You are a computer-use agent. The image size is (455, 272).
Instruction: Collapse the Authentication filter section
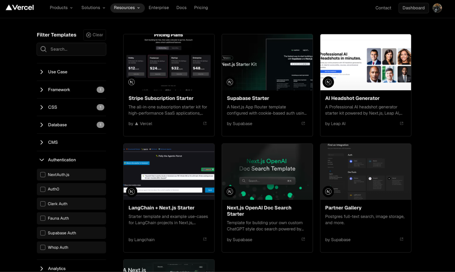tap(71, 160)
